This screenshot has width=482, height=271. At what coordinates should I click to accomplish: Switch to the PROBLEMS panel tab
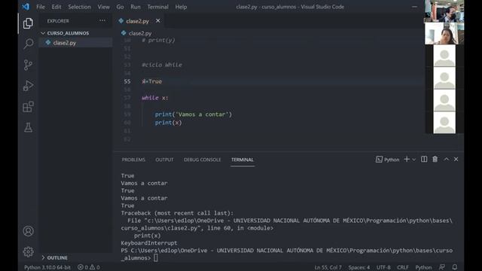[133, 160]
